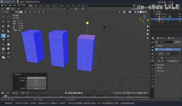Open the edit mode dropdown

(x=8, y=12)
